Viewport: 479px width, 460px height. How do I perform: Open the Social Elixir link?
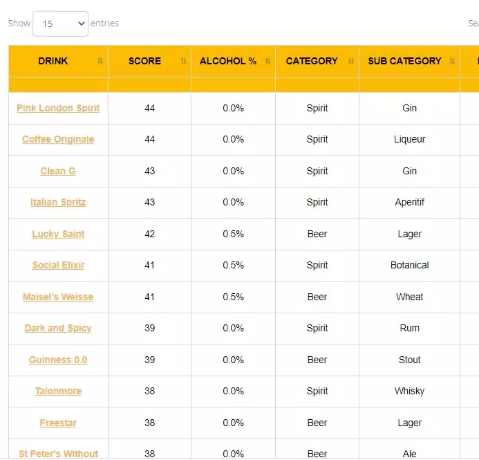pyautogui.click(x=58, y=266)
